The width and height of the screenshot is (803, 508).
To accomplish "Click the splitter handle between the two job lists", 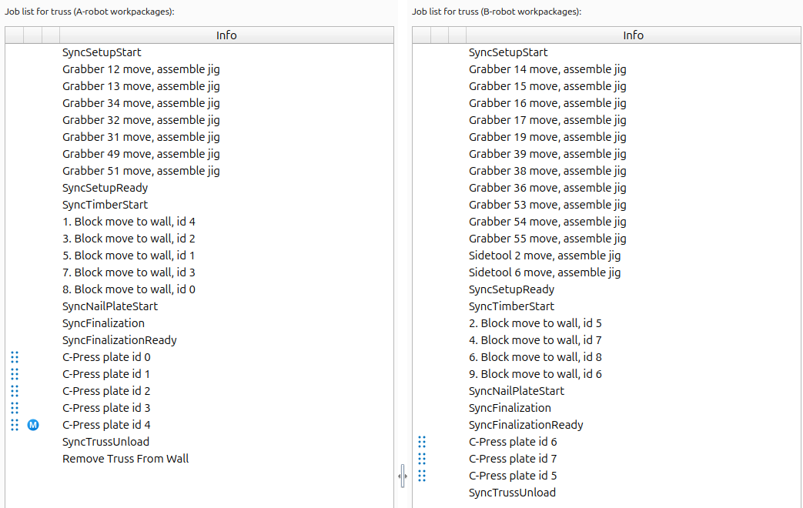I will 403,476.
